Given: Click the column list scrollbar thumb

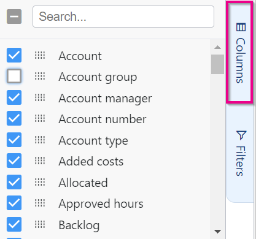Looking at the screenshot, I should click(217, 64).
